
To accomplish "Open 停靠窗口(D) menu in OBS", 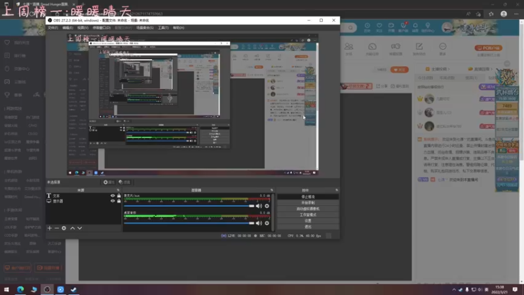I will tap(102, 28).
